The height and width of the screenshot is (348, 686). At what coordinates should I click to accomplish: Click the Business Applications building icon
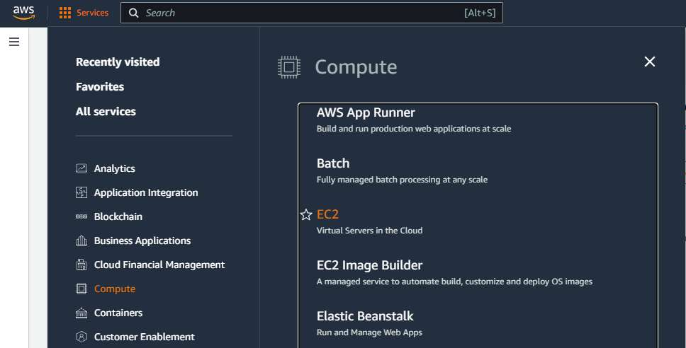tap(81, 240)
